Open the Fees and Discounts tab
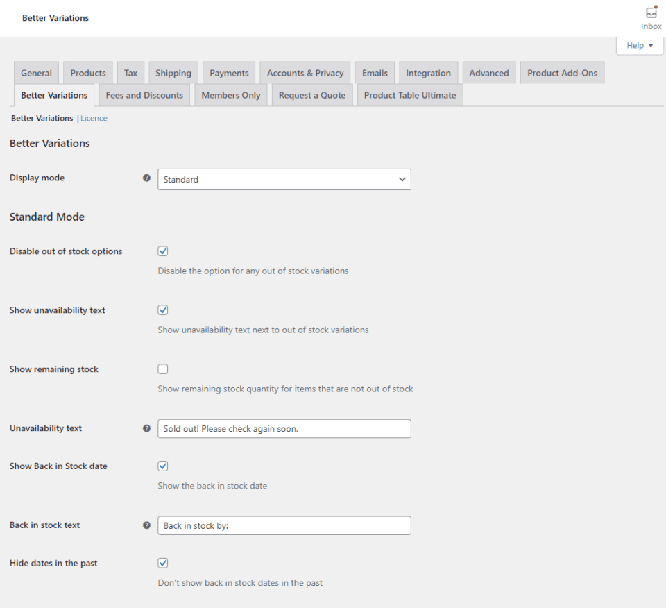The height and width of the screenshot is (608, 666). (144, 95)
